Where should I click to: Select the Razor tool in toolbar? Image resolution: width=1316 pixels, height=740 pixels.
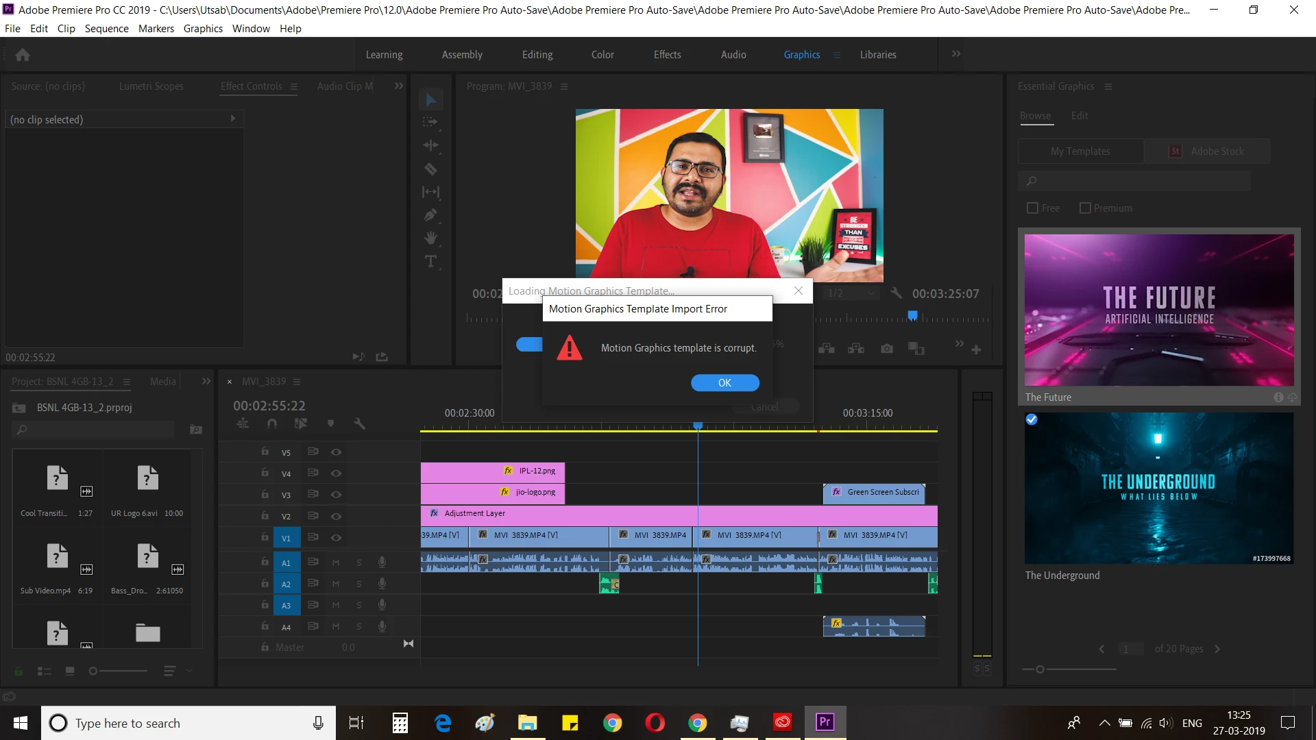click(430, 169)
